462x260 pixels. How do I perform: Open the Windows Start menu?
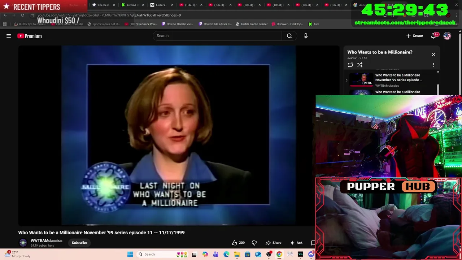(x=130, y=254)
